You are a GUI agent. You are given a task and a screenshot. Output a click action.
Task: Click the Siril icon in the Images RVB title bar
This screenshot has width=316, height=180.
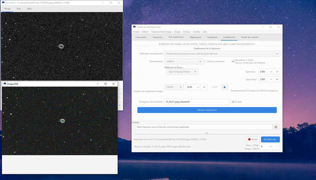5,84
